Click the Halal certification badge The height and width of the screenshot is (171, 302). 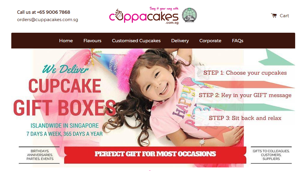(x=190, y=15)
